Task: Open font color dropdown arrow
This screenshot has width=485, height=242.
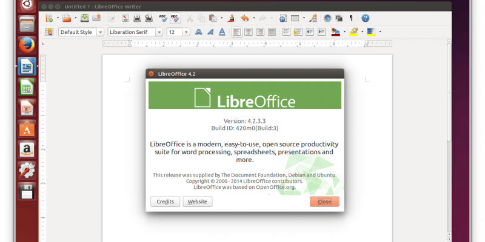Action: 344,32
